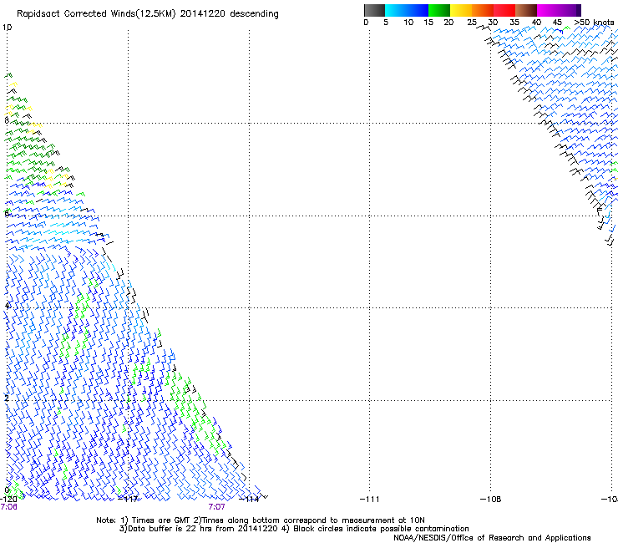This screenshot has height=543, width=618.
Task: Click the 10 latitude axis label
Action: click(x=7, y=28)
